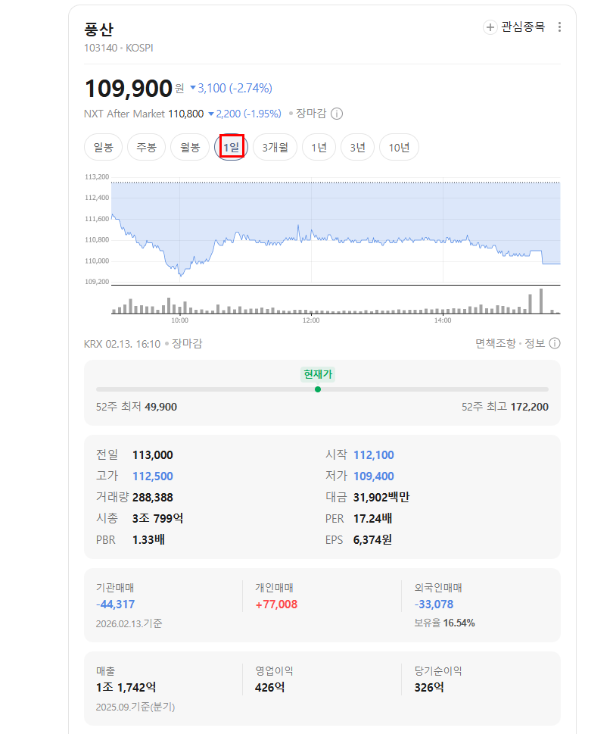Click the 보유율 16.54% text

445,623
